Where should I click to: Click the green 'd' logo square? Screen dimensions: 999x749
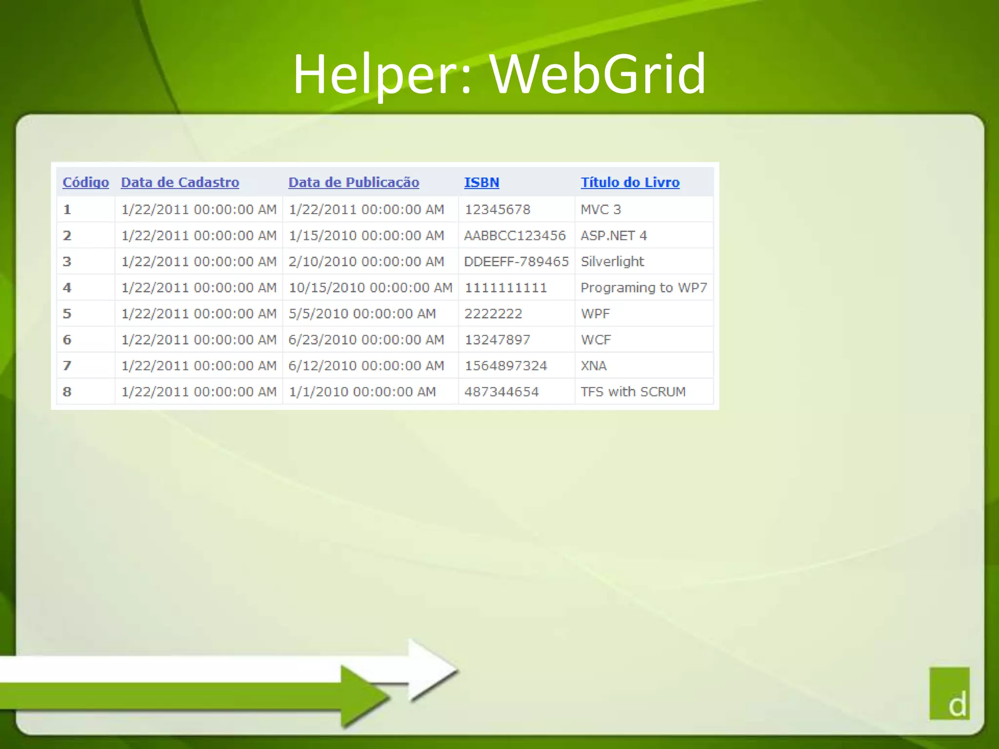pyautogui.click(x=949, y=693)
